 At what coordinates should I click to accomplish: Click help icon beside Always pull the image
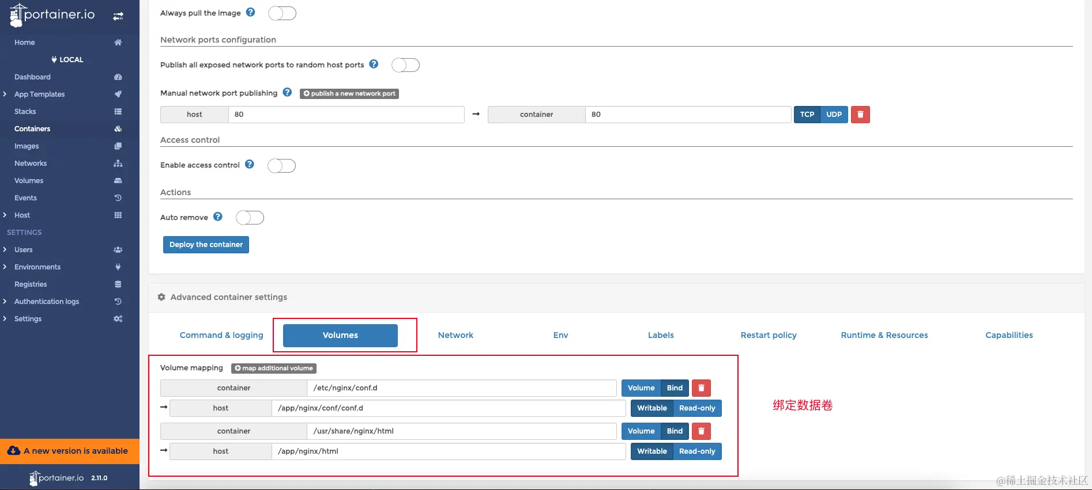[x=251, y=12]
